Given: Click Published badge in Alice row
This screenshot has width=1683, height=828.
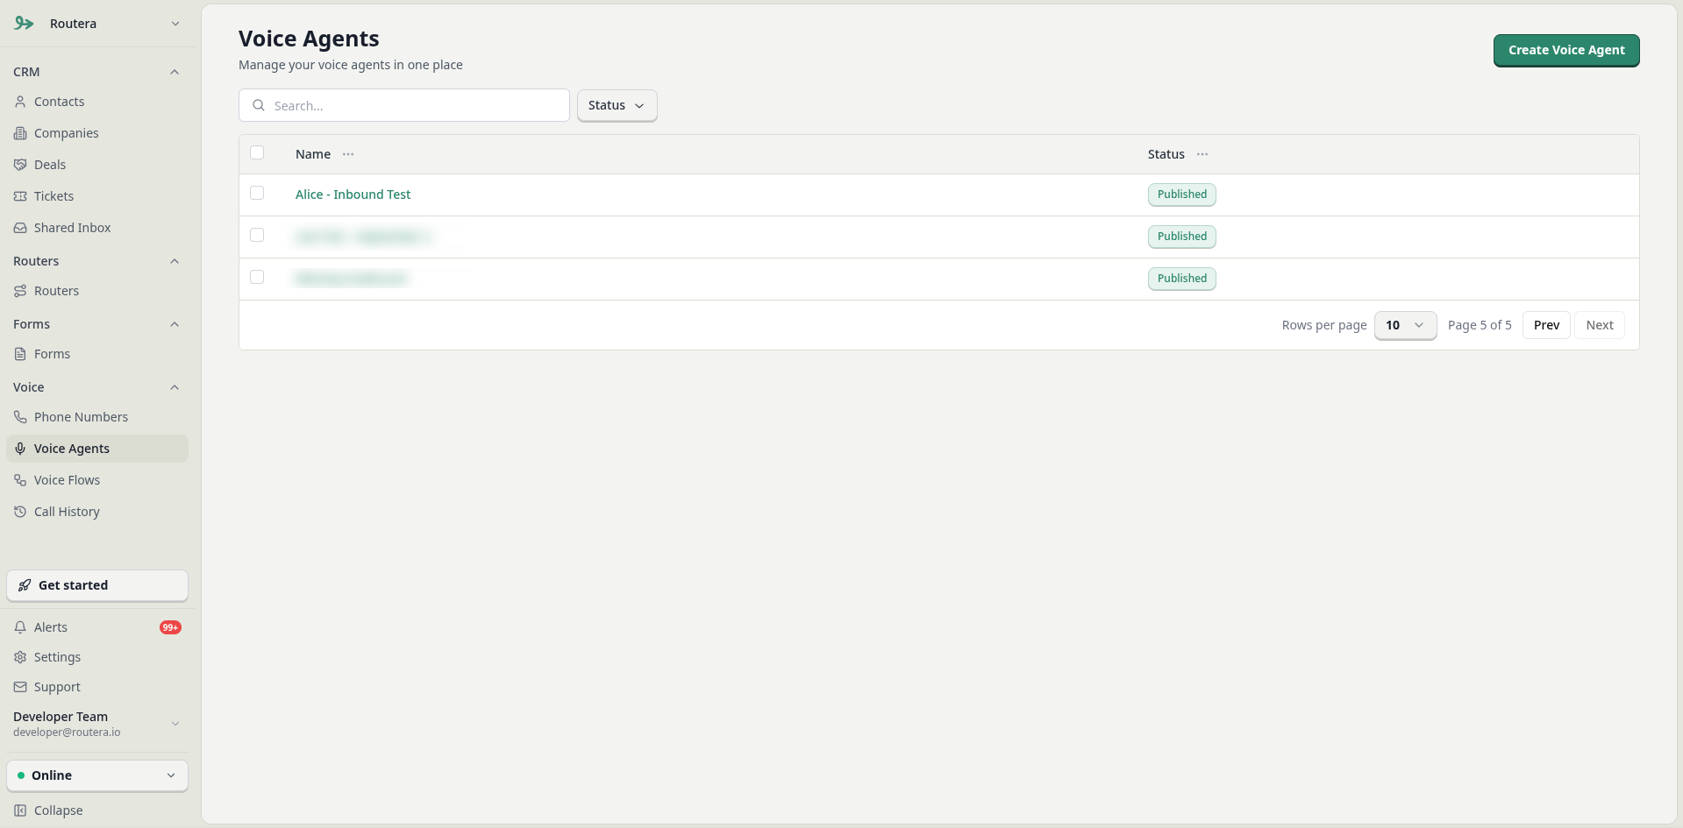Looking at the screenshot, I should [1182, 195].
